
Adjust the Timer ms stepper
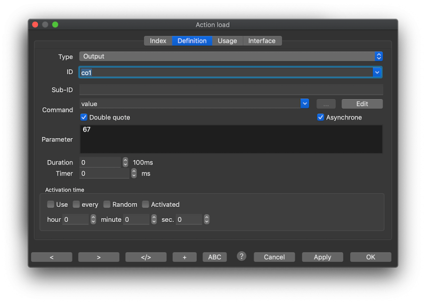(134, 174)
